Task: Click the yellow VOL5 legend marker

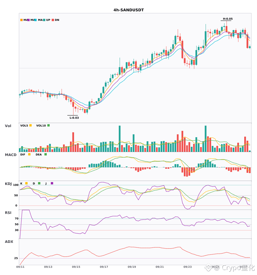Action: [30, 125]
